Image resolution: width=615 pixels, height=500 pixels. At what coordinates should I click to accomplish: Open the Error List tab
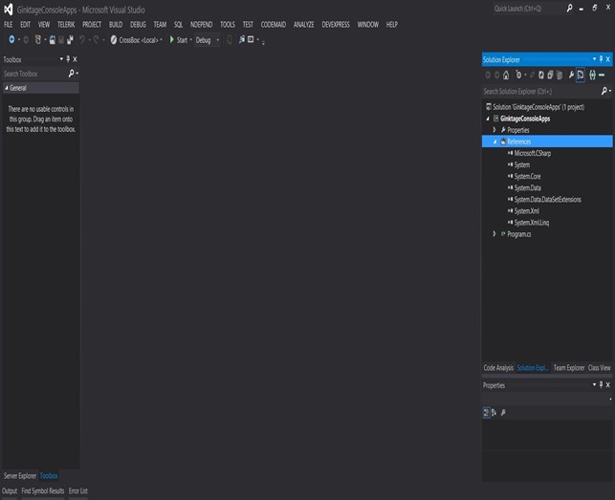[x=78, y=491]
